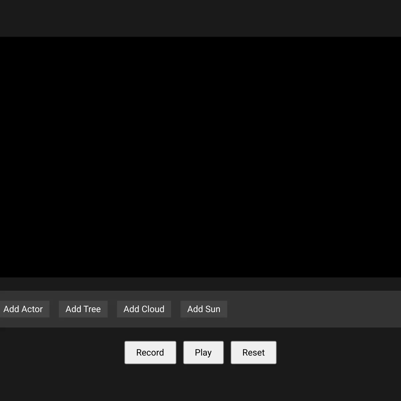Choose Add Sun to brighten the scene
Image resolution: width=401 pixels, height=401 pixels.
(204, 309)
